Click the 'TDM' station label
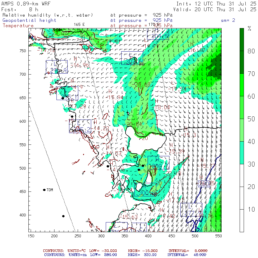258x258 pixels. point(50,190)
